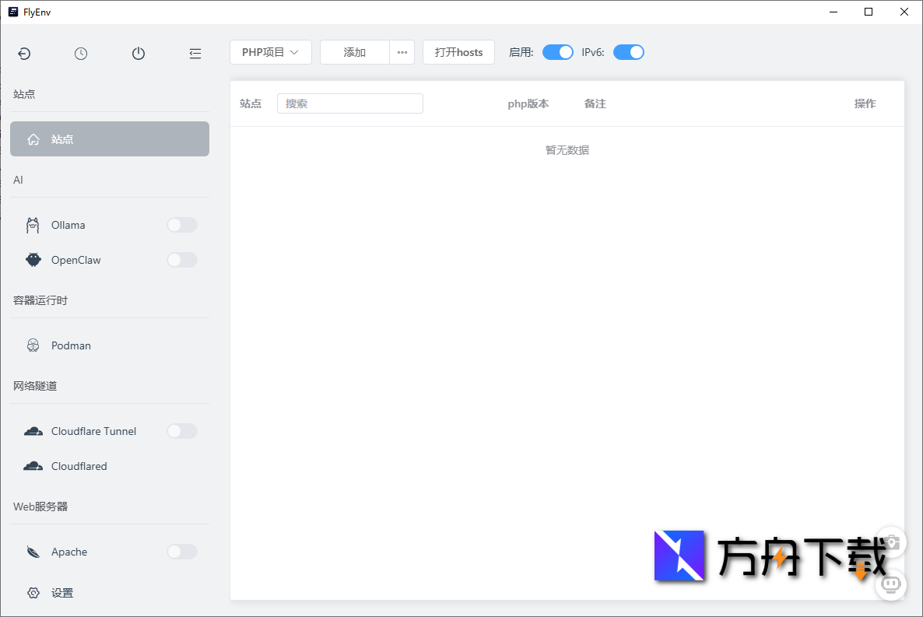
Task: Click the exit/back arrow icon
Action: [x=24, y=54]
